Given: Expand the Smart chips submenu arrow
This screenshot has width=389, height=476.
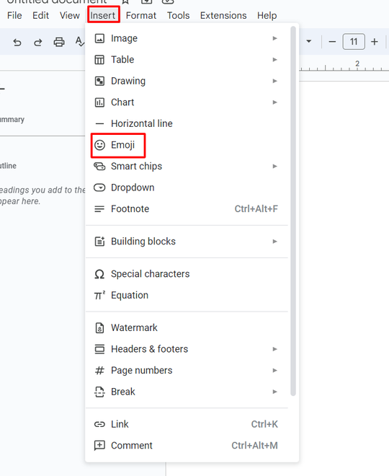Looking at the screenshot, I should (274, 166).
